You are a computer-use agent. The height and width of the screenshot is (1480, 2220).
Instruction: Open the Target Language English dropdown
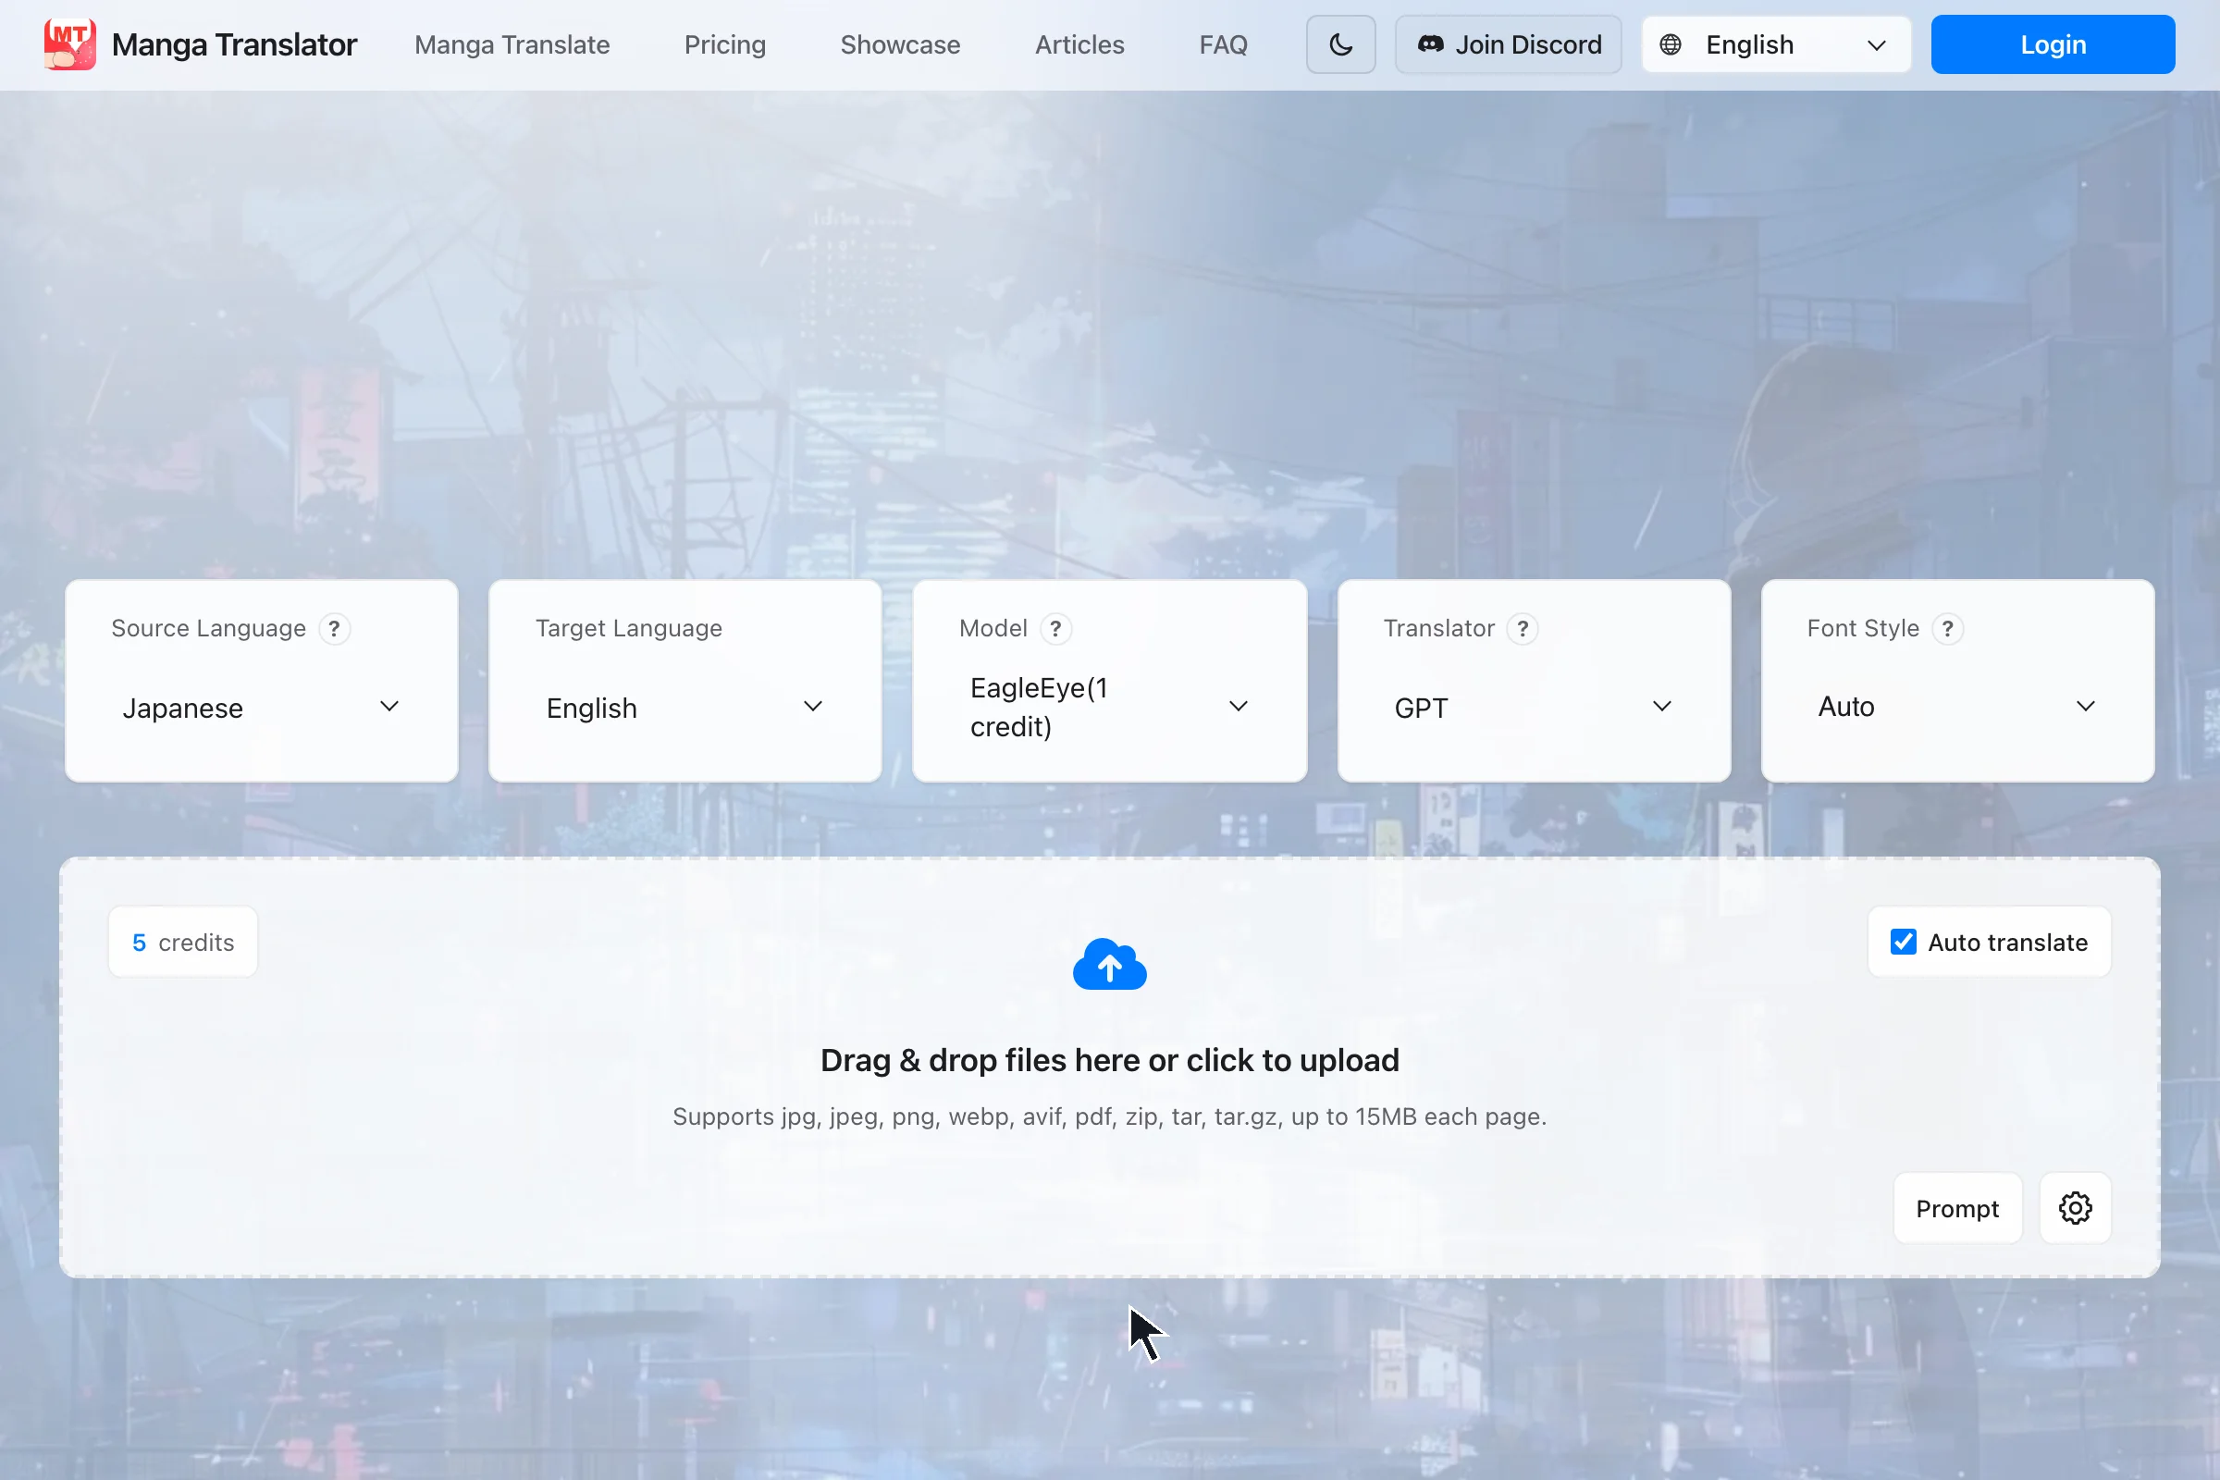685,707
